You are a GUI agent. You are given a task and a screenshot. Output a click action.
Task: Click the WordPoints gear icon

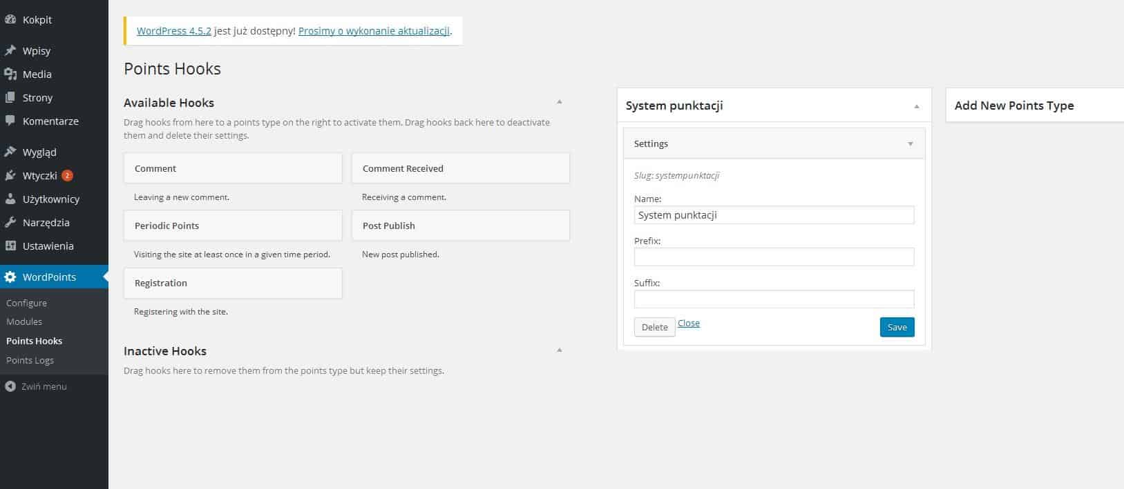coord(10,277)
